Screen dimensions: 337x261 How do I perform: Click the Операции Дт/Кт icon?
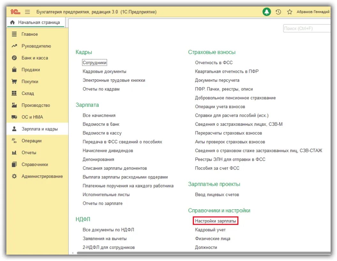tap(14, 141)
